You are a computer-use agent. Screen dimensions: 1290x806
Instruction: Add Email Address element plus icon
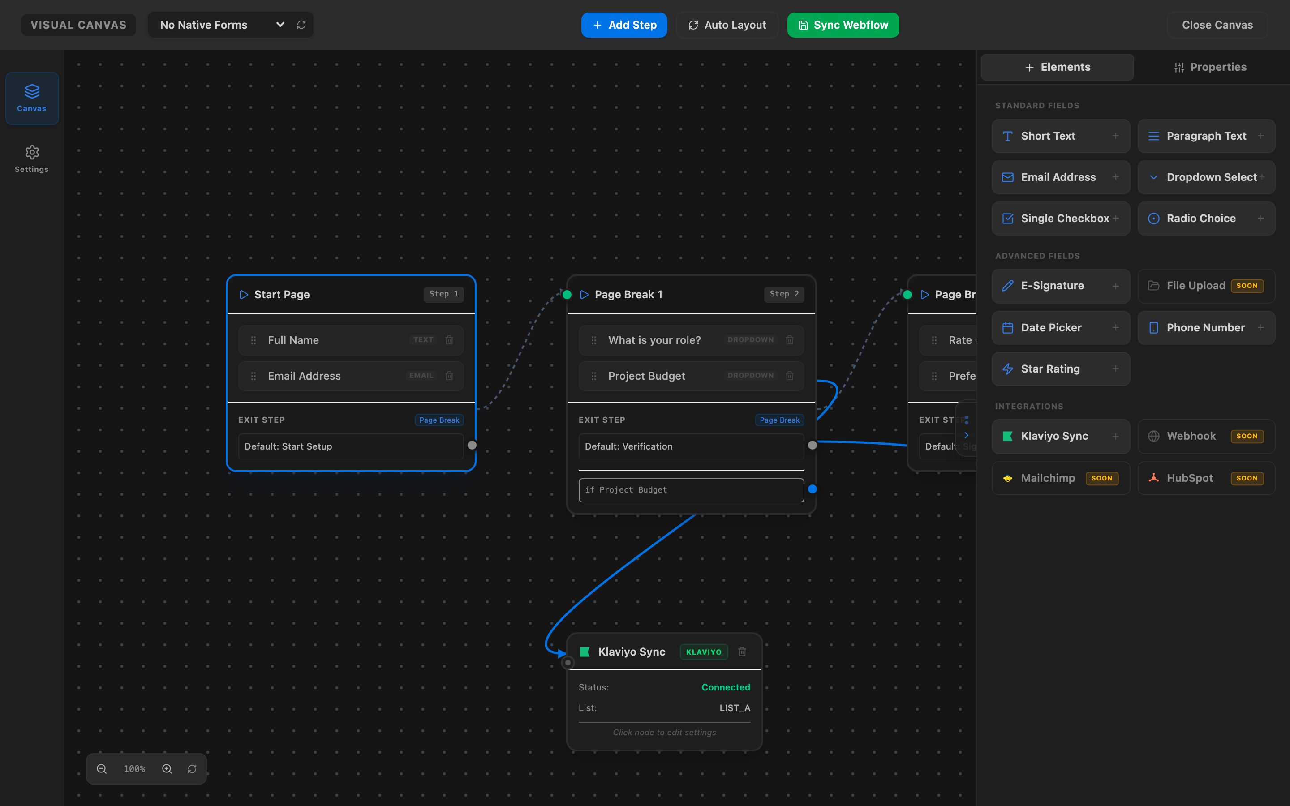[x=1115, y=177]
